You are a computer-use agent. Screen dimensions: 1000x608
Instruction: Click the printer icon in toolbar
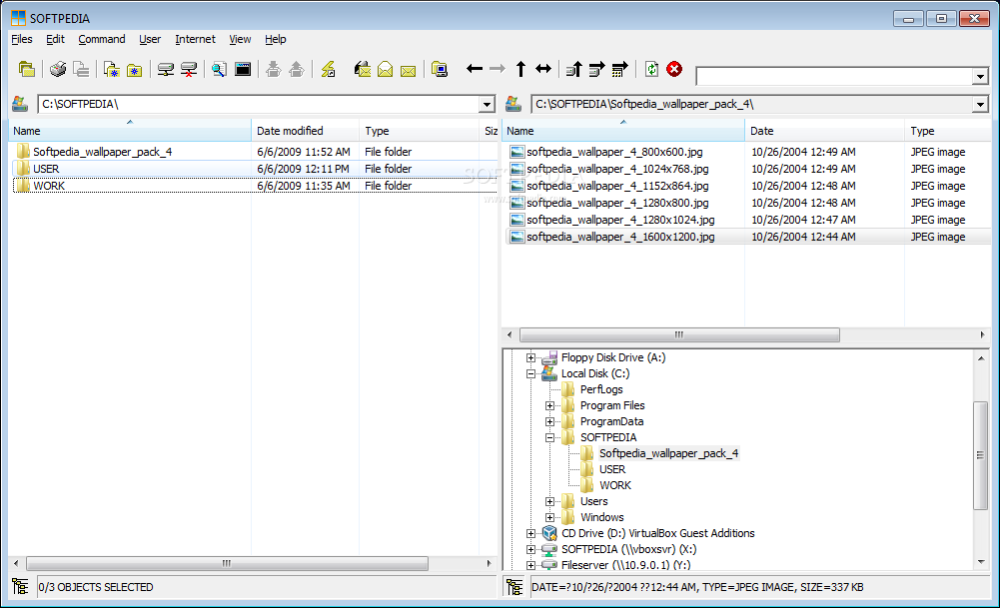(58, 69)
